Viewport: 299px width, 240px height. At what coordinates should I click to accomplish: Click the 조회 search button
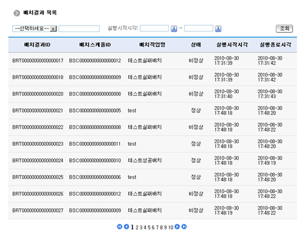coord(284,29)
